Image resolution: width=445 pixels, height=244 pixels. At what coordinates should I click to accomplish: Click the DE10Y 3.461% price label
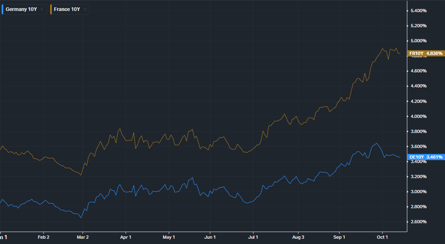tap(426, 157)
